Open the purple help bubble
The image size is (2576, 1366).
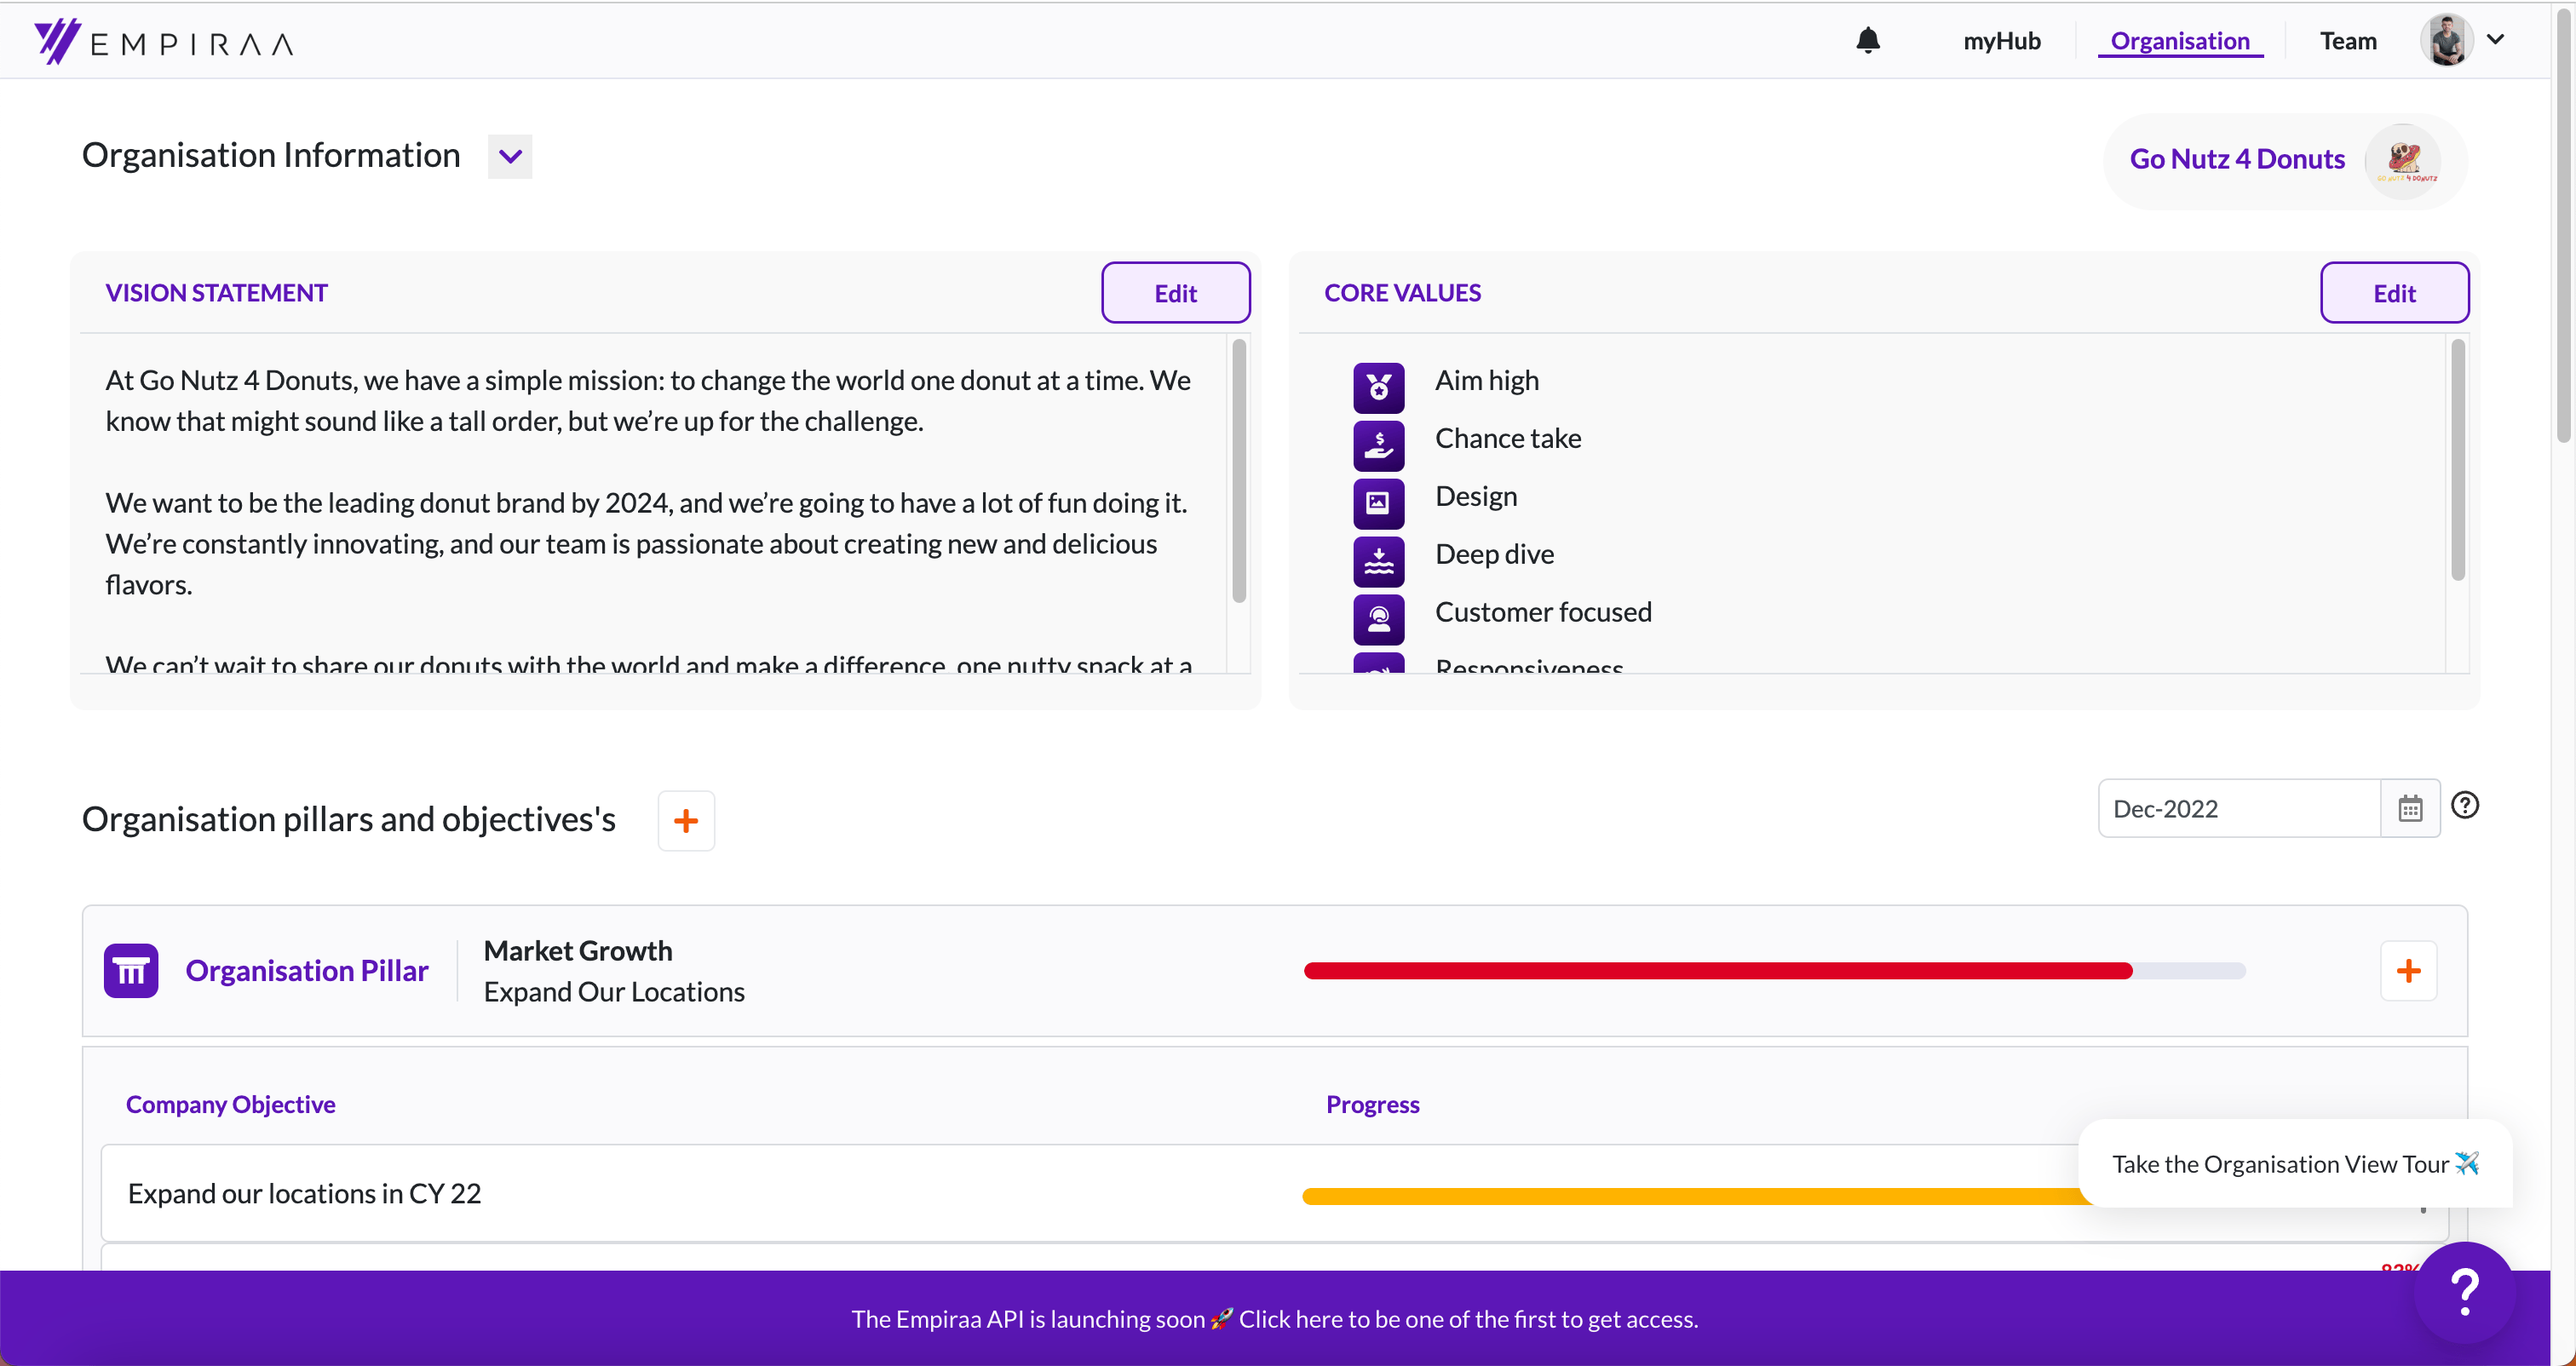(x=2464, y=1291)
